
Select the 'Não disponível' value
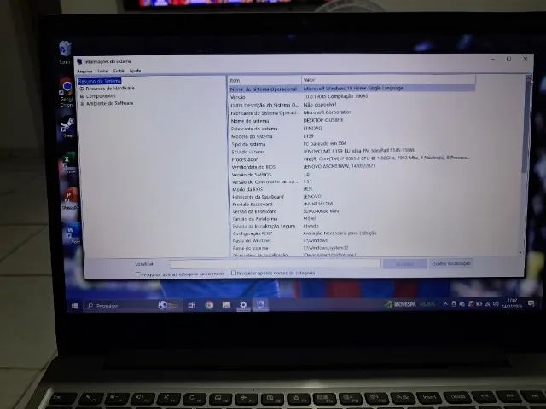pyautogui.click(x=320, y=104)
